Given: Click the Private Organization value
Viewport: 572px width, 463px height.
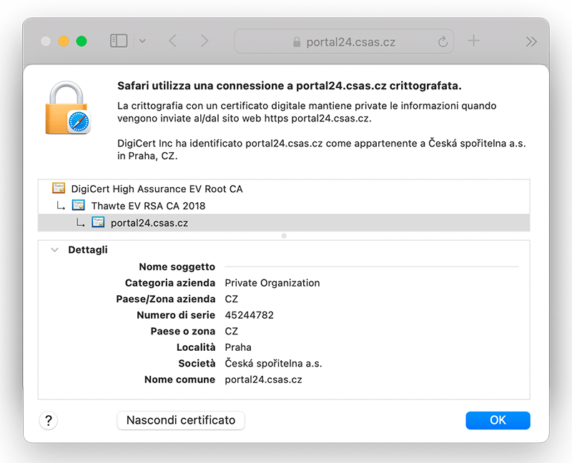Looking at the screenshot, I should click(272, 283).
